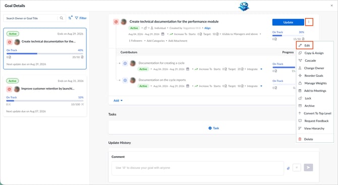Viewport: 338px width, 185px height.
Task: Close the Goal Details dialog
Action: [x=332, y=6]
